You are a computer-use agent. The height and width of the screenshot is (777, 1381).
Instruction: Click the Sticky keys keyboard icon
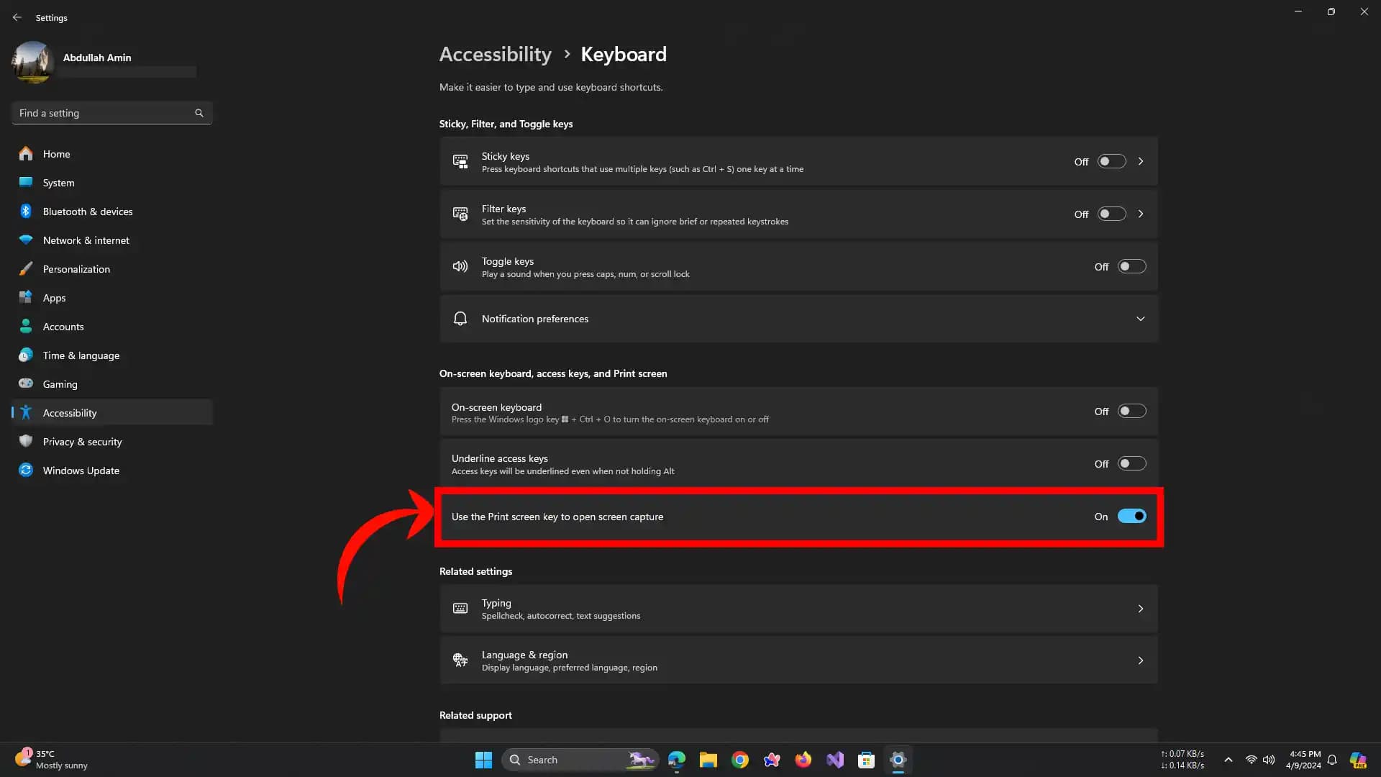pos(460,161)
